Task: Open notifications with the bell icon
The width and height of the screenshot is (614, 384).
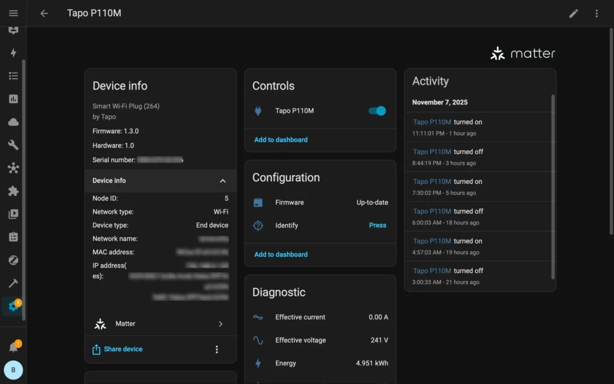Action: 13,345
